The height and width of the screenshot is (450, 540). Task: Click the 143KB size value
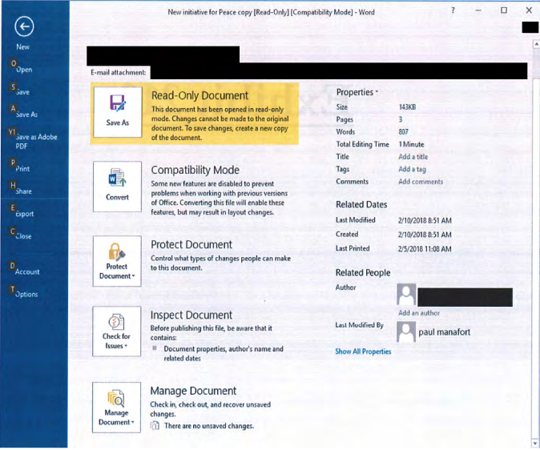point(408,107)
